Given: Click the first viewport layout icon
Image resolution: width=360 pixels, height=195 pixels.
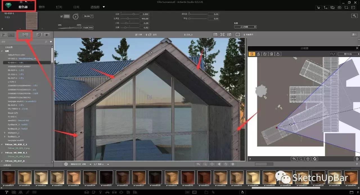Looking at the screenshot, I should click(x=215, y=34).
